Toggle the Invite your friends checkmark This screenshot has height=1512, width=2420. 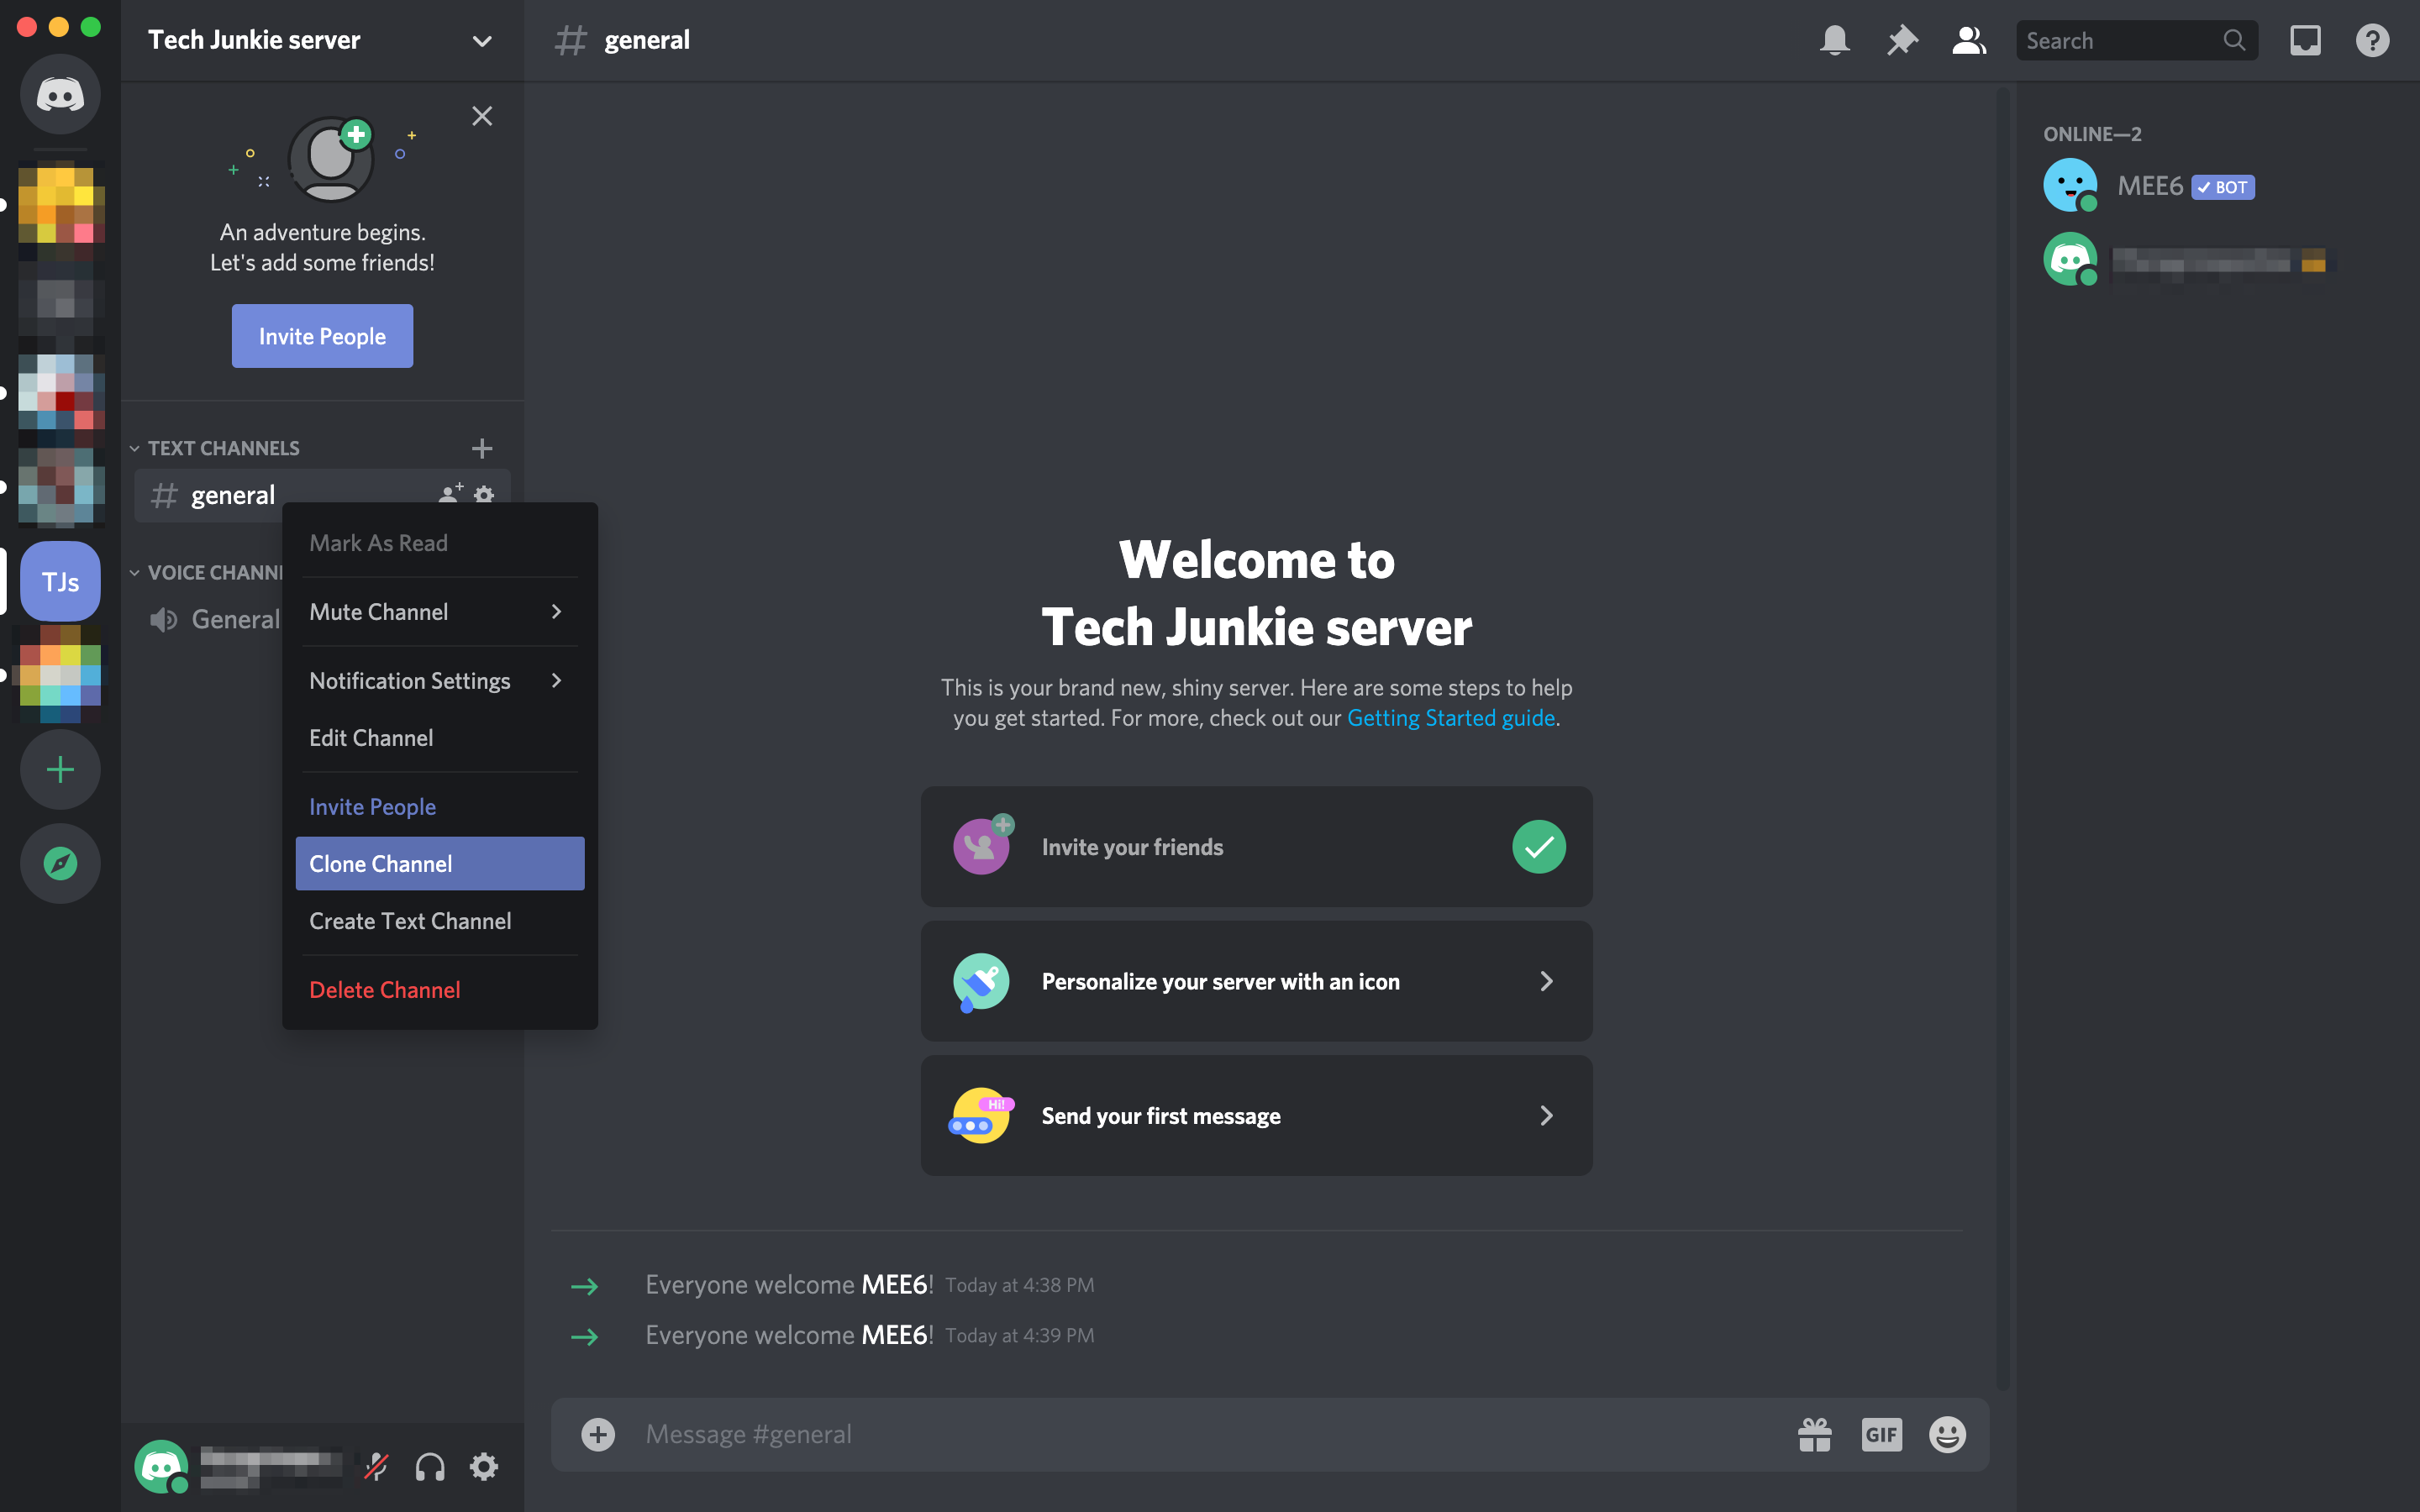(x=1539, y=847)
